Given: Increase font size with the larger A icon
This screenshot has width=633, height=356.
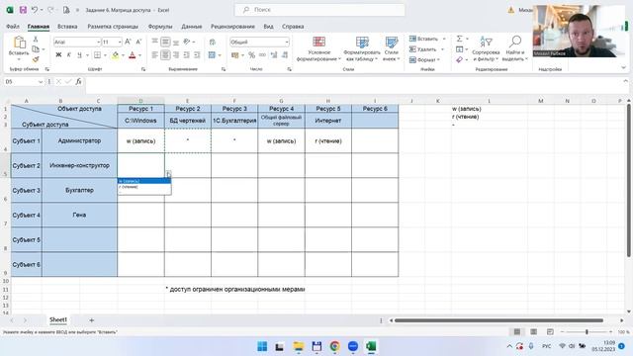Looking at the screenshot, I should [x=128, y=42].
